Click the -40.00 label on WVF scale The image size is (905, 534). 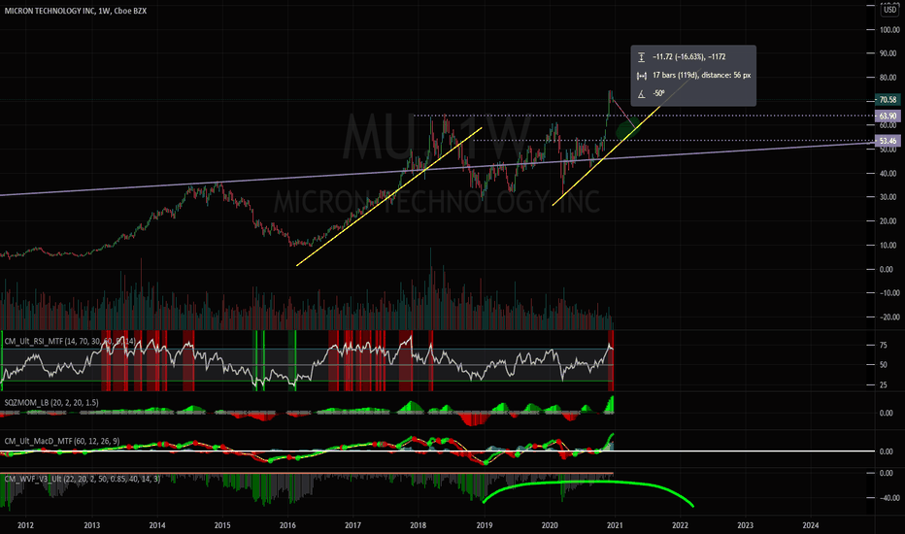coord(888,498)
